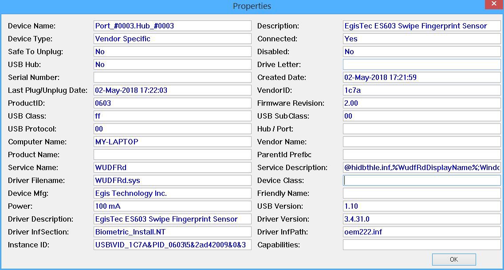Click the Disabled field showing No
The width and height of the screenshot is (504, 270).
pyautogui.click(x=422, y=52)
